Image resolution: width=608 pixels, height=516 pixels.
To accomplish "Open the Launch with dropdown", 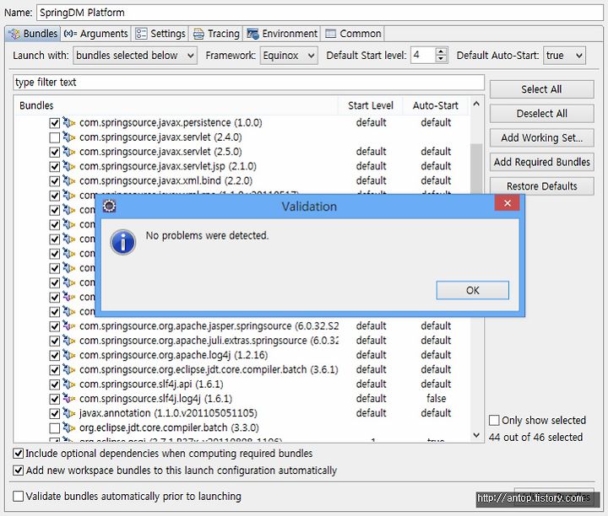I will coord(135,56).
